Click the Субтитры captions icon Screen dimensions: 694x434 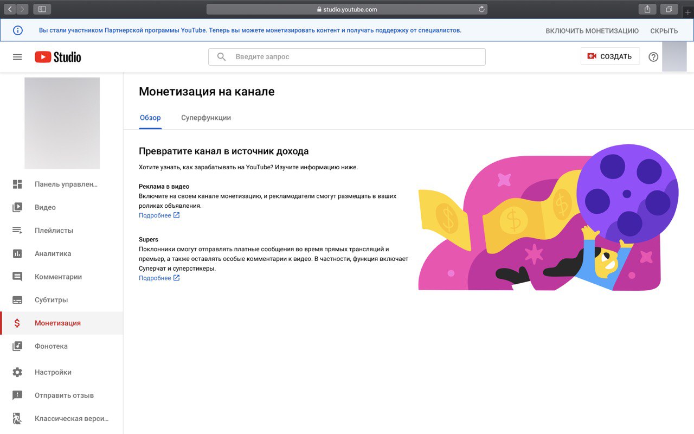pyautogui.click(x=17, y=300)
